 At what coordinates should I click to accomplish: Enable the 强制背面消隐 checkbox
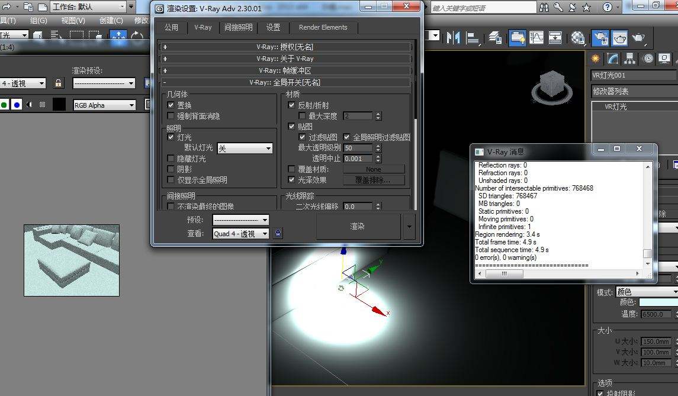click(171, 115)
